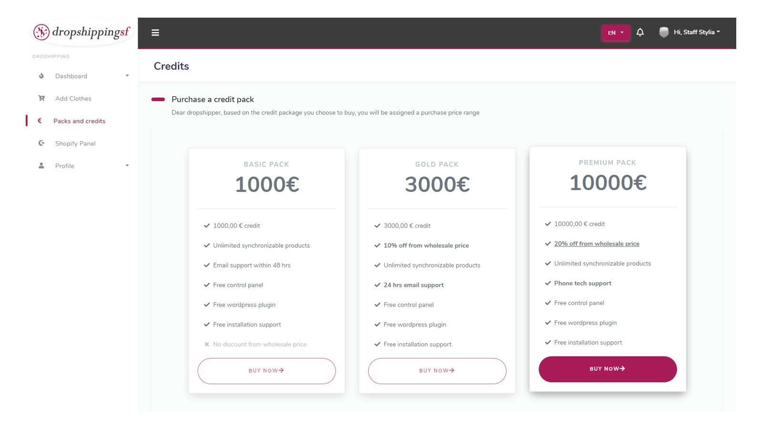Navigate to Packs and credits
Viewport: 762px width, 429px height.
click(x=80, y=121)
